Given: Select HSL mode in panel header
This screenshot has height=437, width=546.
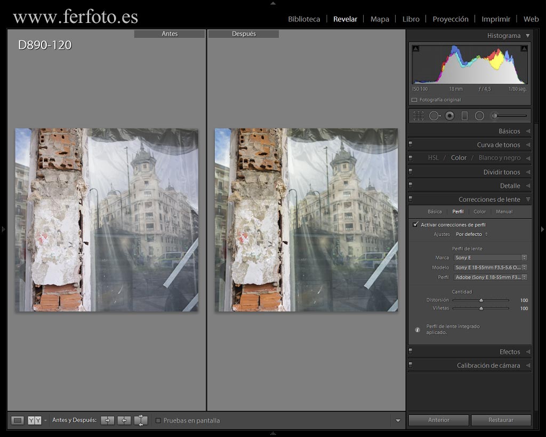Looking at the screenshot, I should pos(433,158).
